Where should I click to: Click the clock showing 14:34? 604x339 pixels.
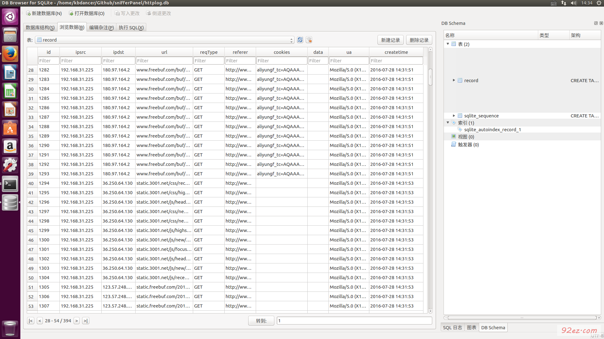587,3
